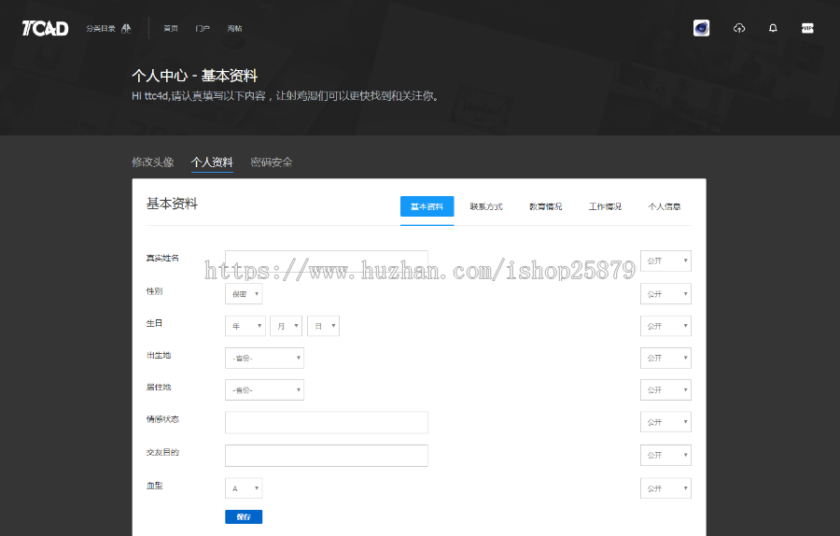This screenshot has width=840, height=536.
Task: Select the 个人资料 tab
Action: [212, 162]
